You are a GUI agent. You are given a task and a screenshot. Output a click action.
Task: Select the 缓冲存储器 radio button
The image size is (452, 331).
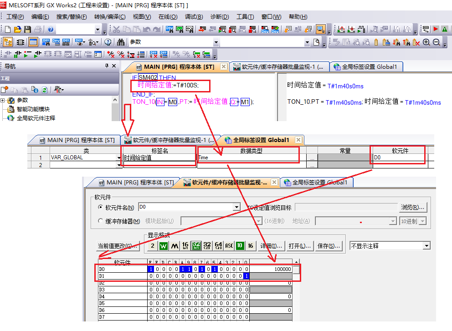tap(101, 221)
